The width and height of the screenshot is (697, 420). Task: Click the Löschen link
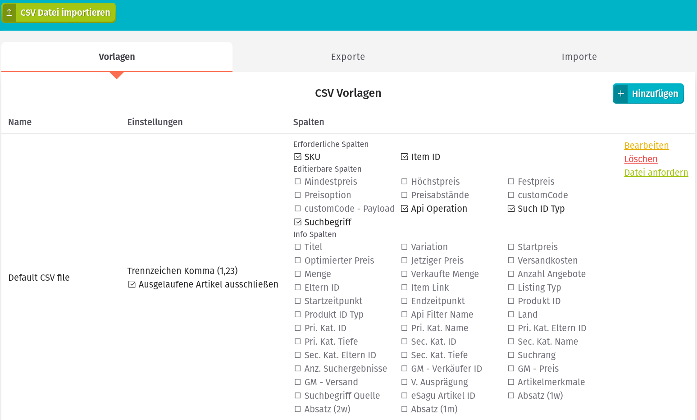(x=641, y=159)
